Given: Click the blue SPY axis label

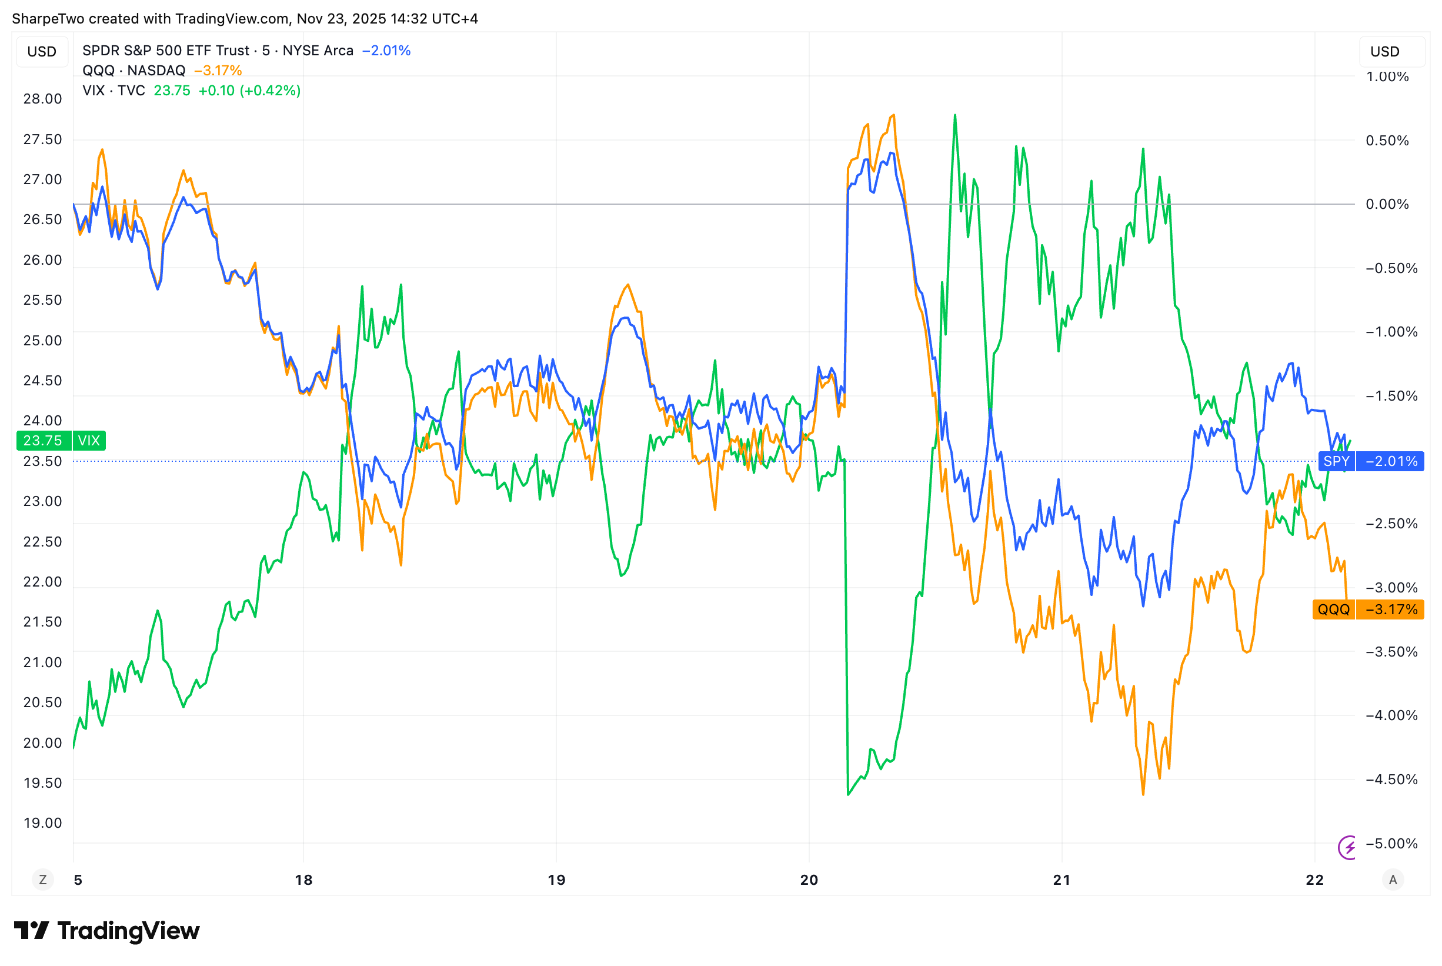Looking at the screenshot, I should tap(1336, 461).
